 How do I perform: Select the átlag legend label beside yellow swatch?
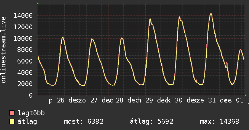click(x=27, y=122)
